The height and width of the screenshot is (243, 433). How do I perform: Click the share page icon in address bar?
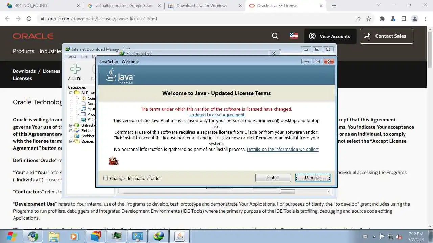click(358, 19)
